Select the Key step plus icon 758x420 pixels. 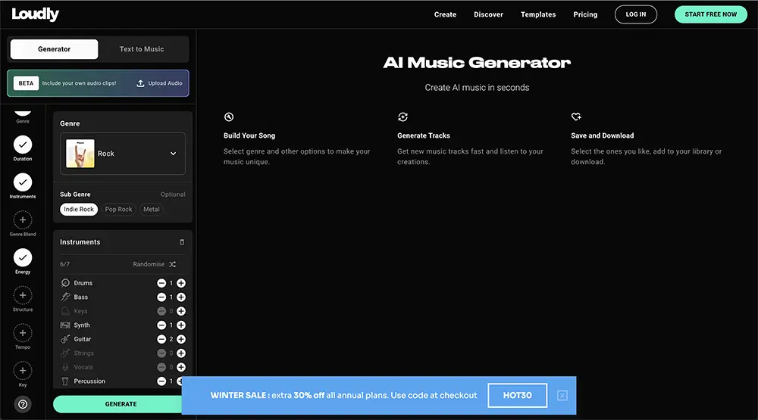(x=23, y=371)
